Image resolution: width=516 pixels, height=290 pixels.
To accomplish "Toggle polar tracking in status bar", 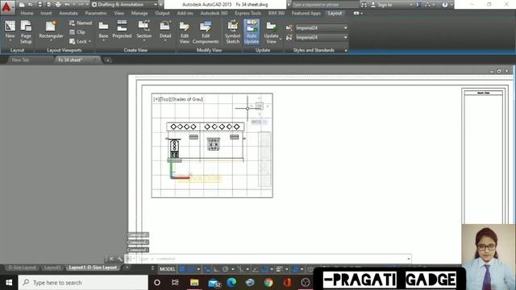I will (x=226, y=269).
